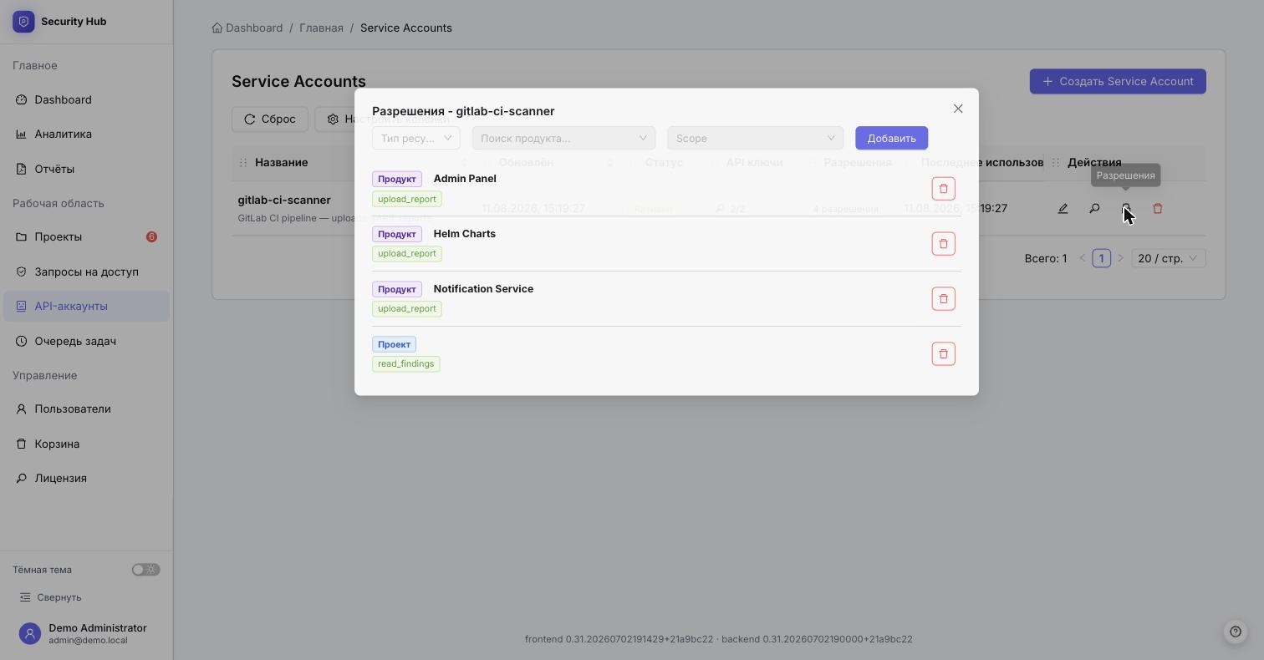Go to Запросы на доступ
The height and width of the screenshot is (660, 1264).
(x=86, y=272)
